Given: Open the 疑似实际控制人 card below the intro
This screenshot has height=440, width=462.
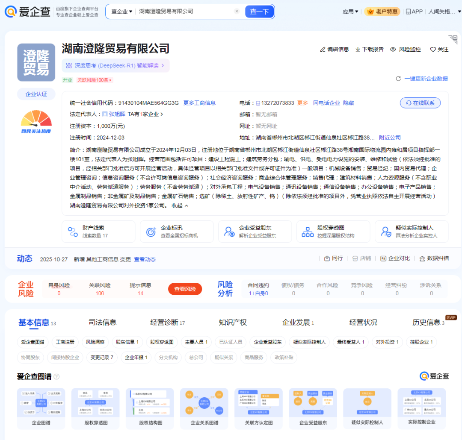Looking at the screenshot, I should tap(412, 232).
